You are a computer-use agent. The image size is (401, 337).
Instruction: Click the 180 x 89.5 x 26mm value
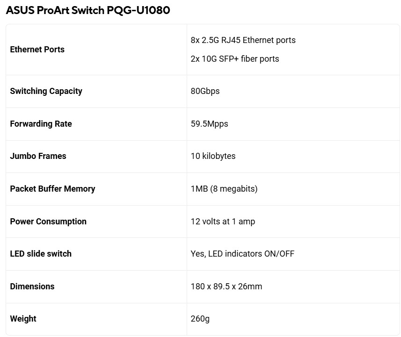click(x=226, y=287)
